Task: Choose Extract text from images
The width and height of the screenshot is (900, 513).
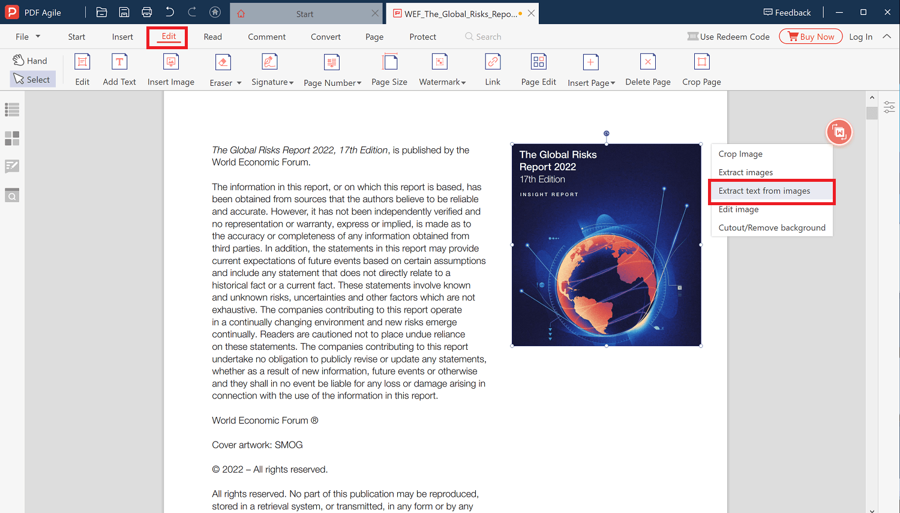Action: 772,191
